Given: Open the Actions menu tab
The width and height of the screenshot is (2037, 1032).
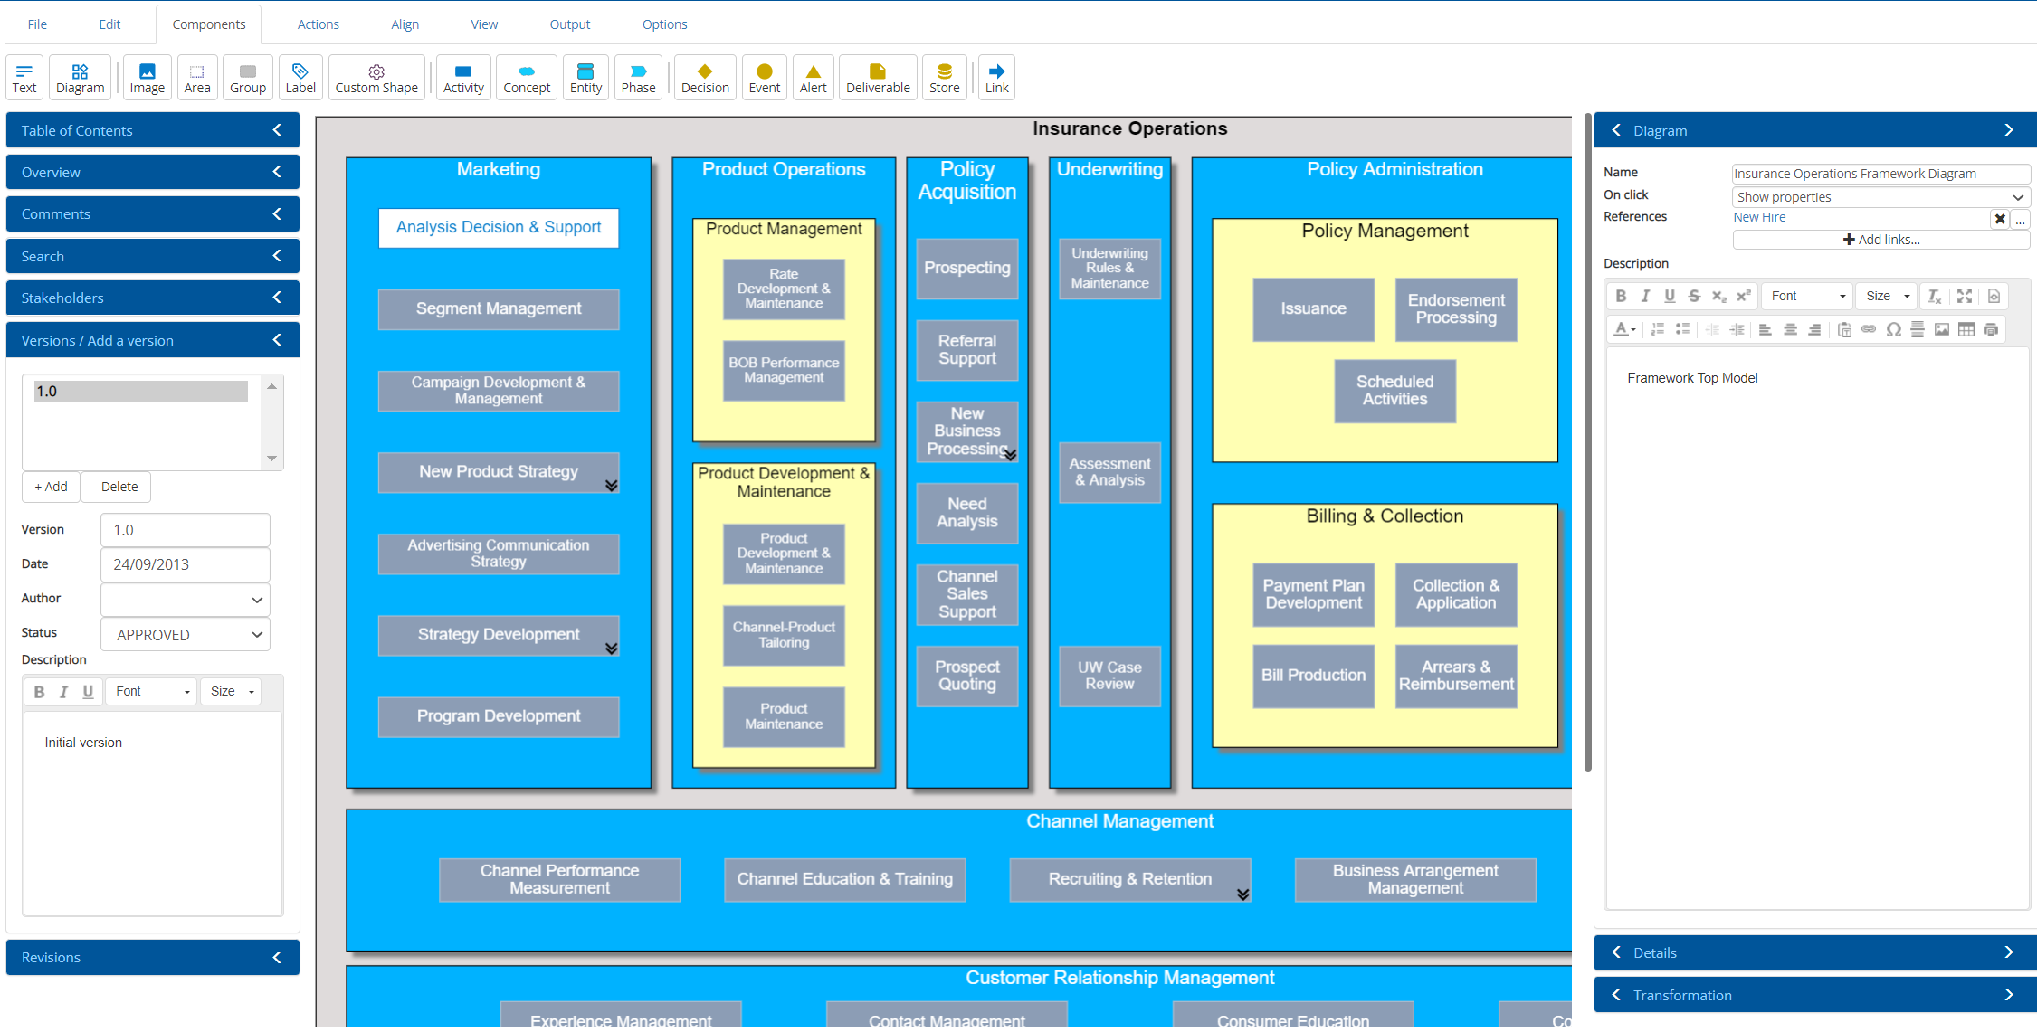Looking at the screenshot, I should tap(318, 24).
